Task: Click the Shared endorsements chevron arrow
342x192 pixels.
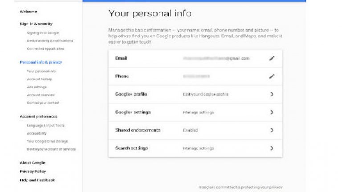Action: click(272, 130)
